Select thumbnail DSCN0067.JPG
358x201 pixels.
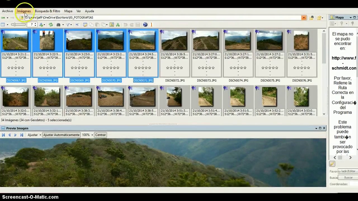coord(15,40)
